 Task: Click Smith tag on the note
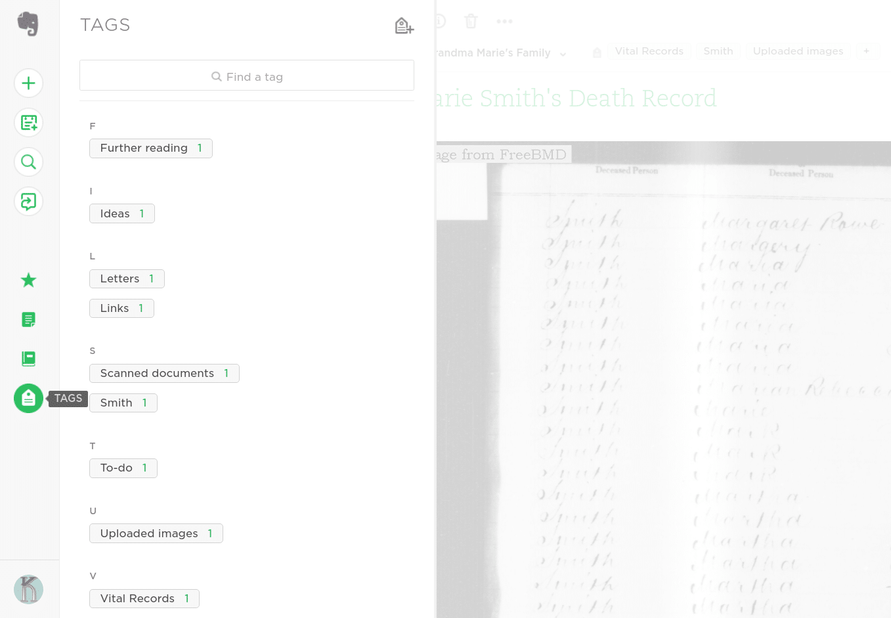(718, 51)
